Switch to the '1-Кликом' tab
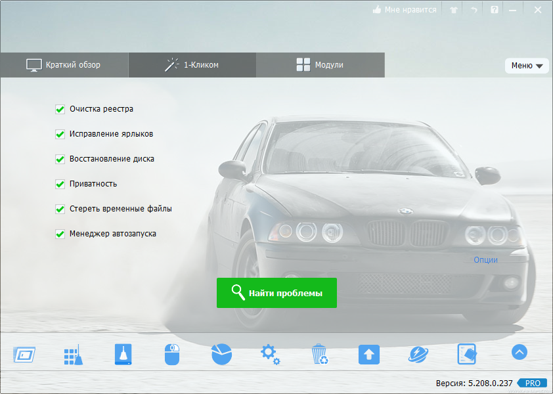 coord(192,65)
